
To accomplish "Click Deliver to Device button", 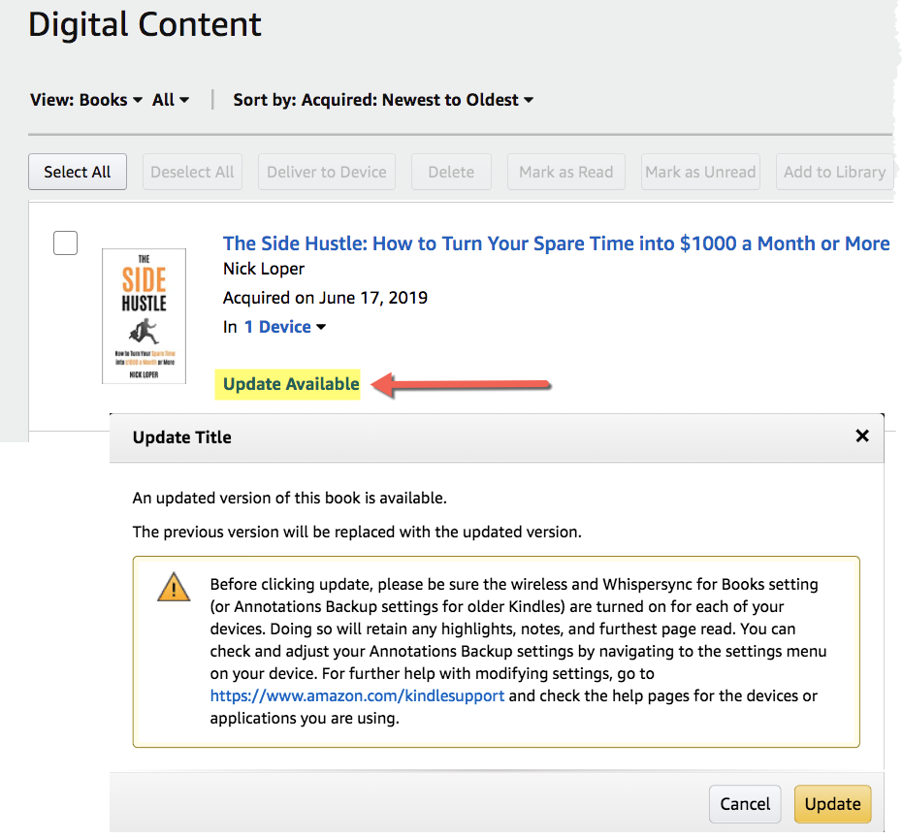I will click(x=327, y=172).
